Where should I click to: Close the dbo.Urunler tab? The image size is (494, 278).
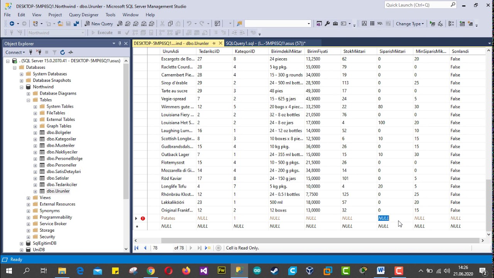(x=220, y=43)
